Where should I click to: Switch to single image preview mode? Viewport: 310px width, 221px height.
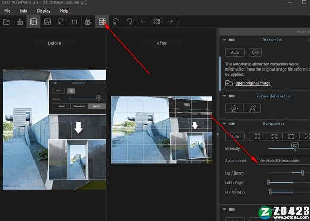pyautogui.click(x=48, y=21)
